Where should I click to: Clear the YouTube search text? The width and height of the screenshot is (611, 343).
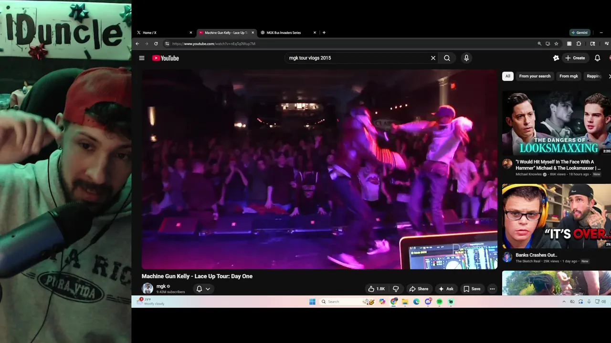(x=433, y=58)
